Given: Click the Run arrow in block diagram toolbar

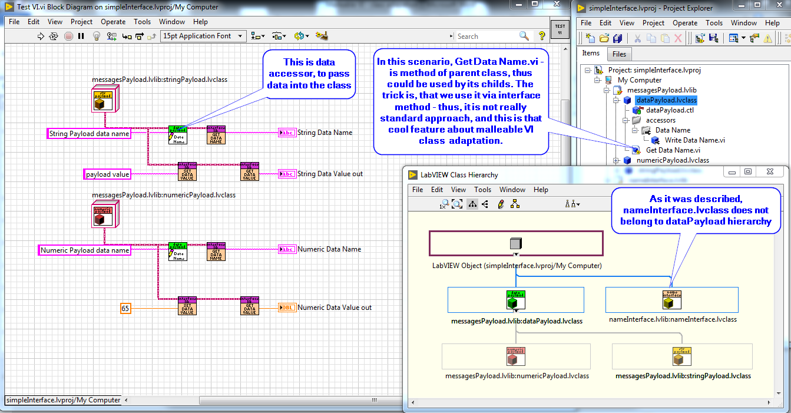Looking at the screenshot, I should 41,37.
